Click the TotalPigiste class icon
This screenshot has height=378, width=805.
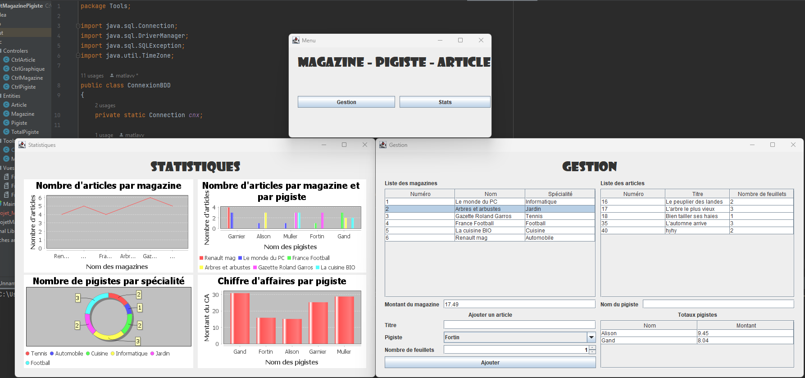click(6, 132)
